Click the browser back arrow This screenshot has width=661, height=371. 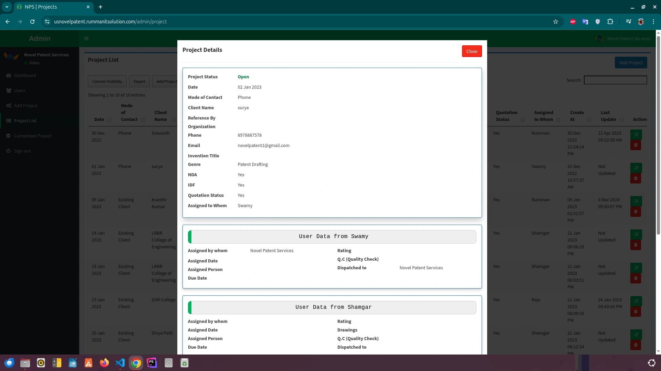[8, 22]
